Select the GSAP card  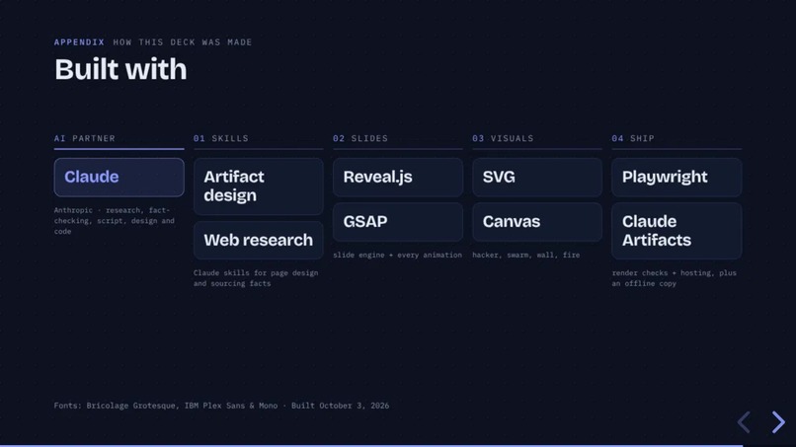click(x=397, y=222)
